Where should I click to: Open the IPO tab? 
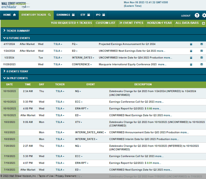tap(100, 15)
